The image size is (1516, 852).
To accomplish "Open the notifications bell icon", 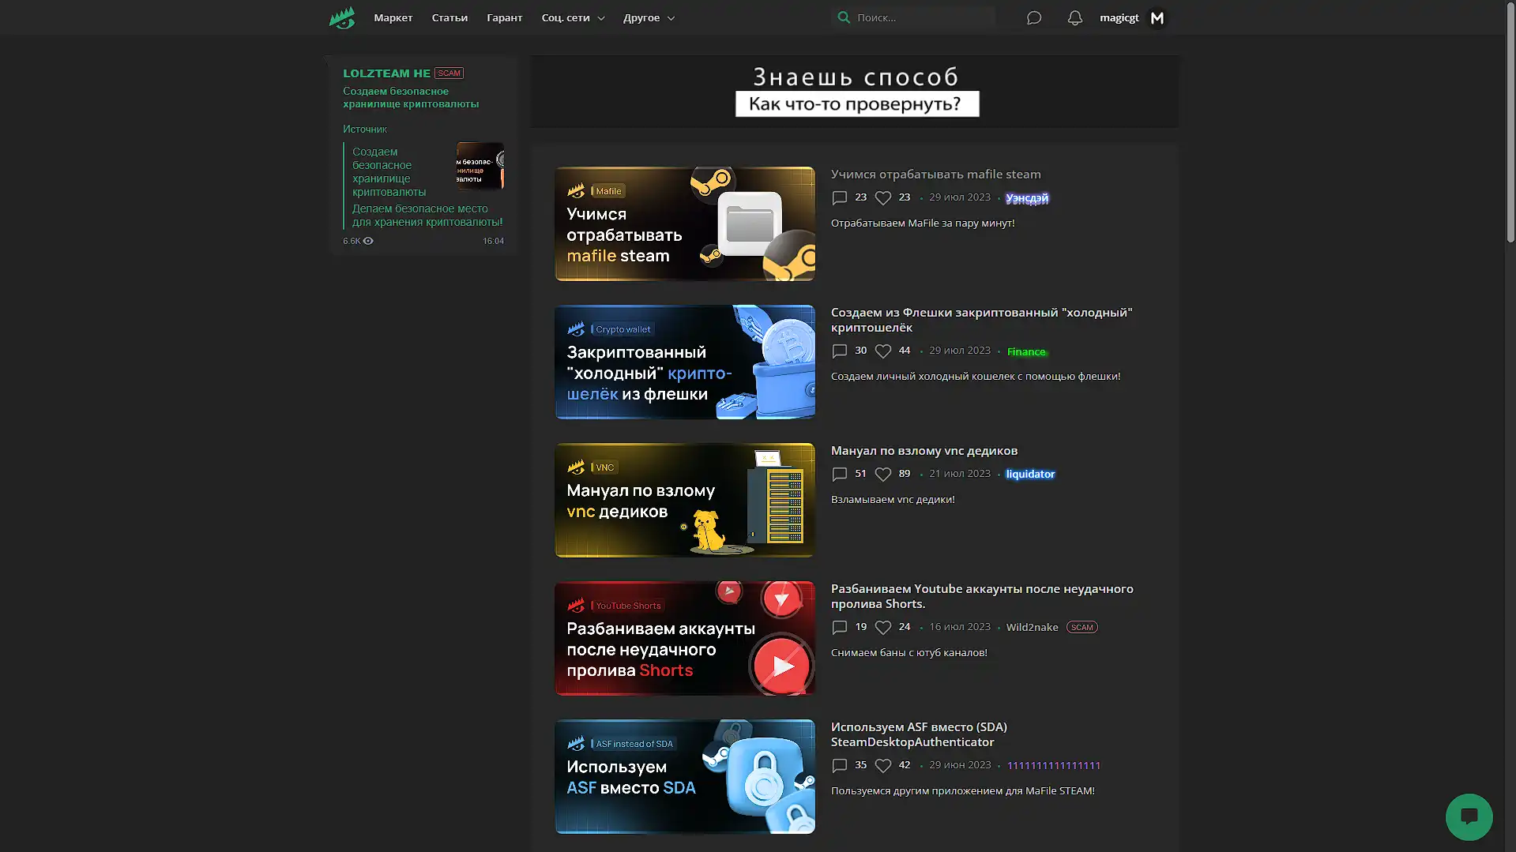I will [1074, 17].
